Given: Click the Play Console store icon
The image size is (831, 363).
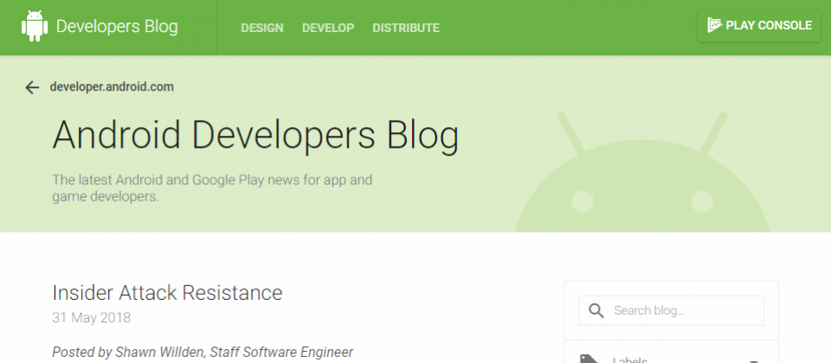Looking at the screenshot, I should tap(714, 25).
